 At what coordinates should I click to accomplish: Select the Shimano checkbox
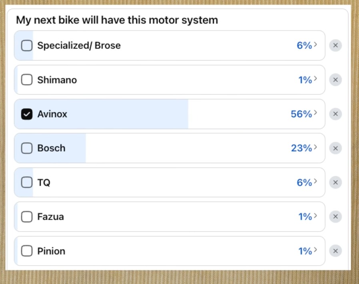[27, 80]
